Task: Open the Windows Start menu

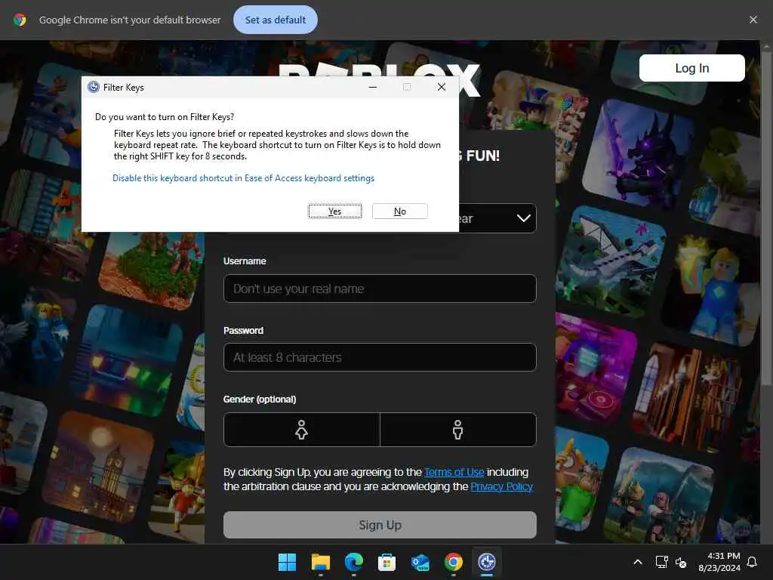Action: pyautogui.click(x=287, y=562)
